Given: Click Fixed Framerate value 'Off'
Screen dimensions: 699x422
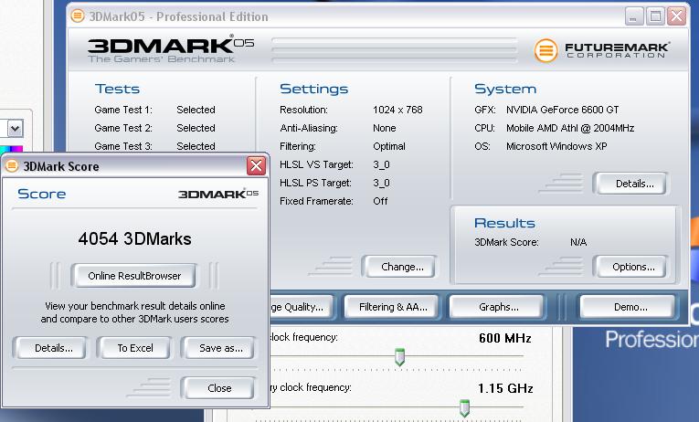Looking at the screenshot, I should click(380, 201).
